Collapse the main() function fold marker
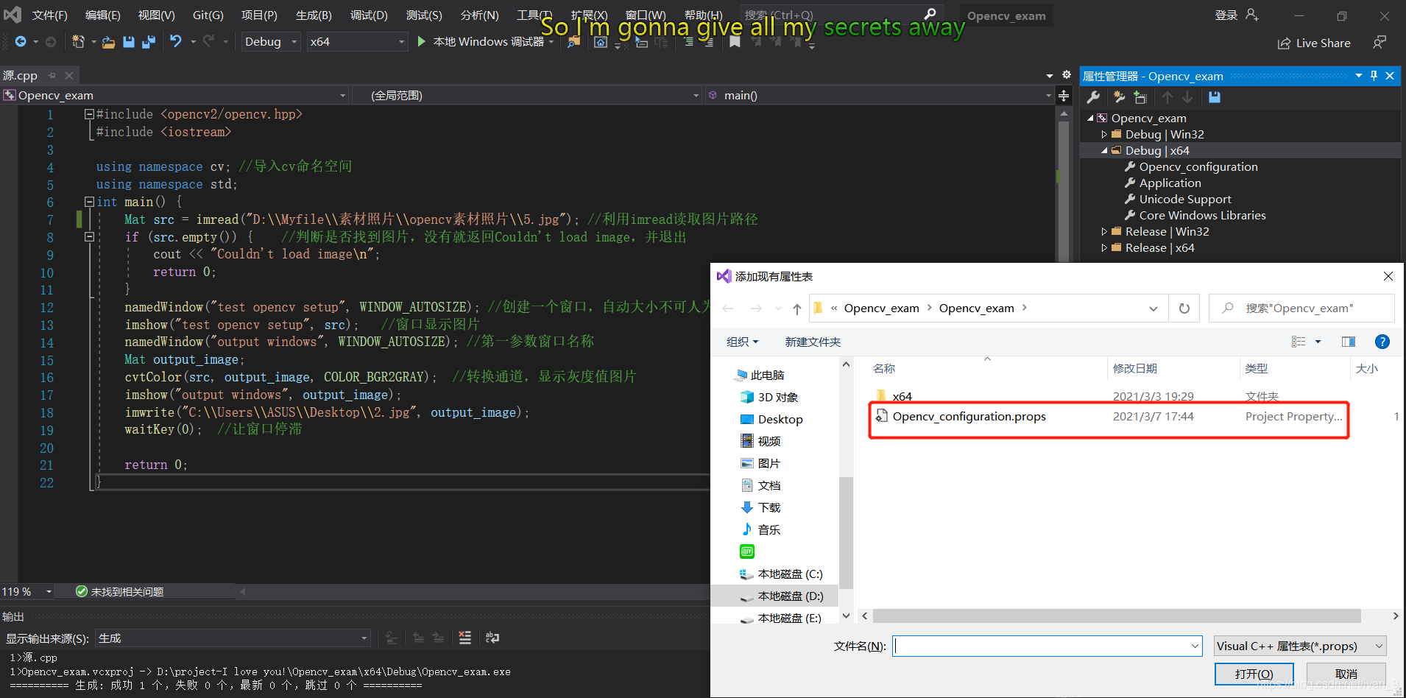Screen dimensions: 1406x698 point(89,202)
